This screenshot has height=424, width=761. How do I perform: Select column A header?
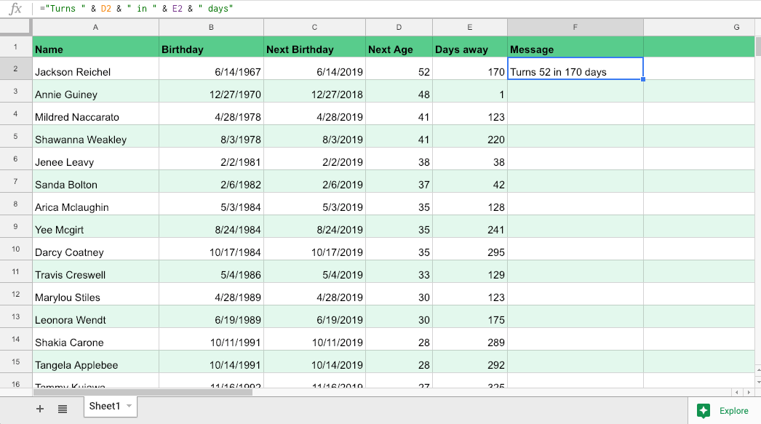[95, 27]
